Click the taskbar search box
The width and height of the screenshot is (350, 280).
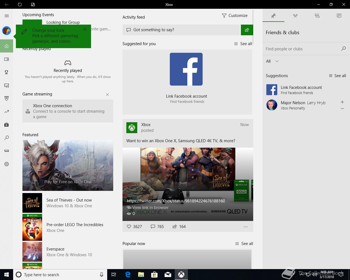pos(60,275)
